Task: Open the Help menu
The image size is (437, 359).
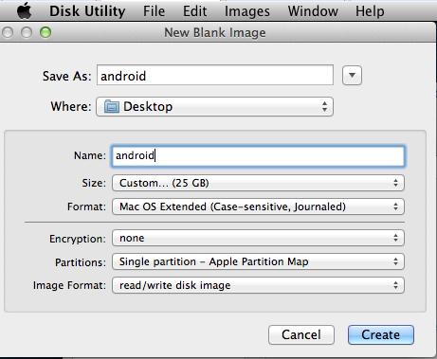Action: click(x=370, y=11)
